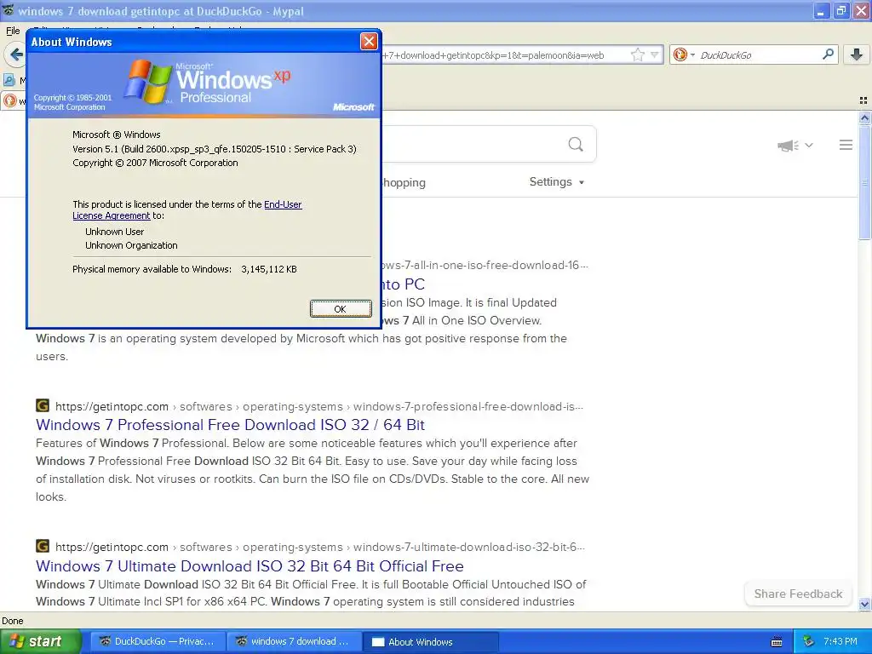Open the megaphone announcements dropdown
Viewport: 872px width, 654px height.
795,146
